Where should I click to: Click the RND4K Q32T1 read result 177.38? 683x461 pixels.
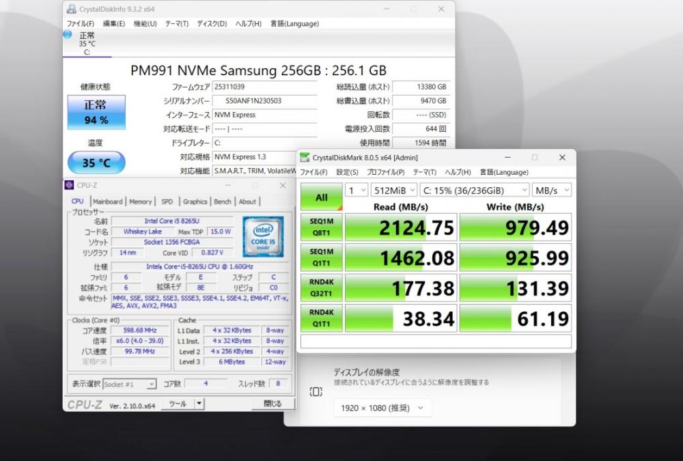(x=401, y=288)
